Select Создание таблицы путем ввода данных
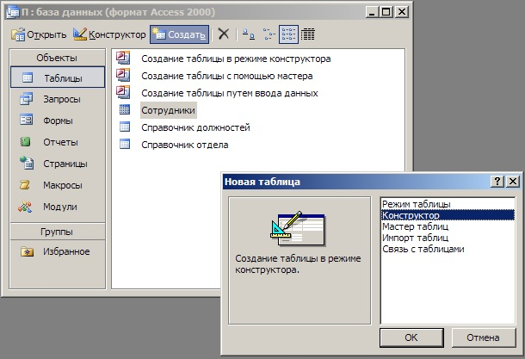Image resolution: width=525 pixels, height=359 pixels. pos(229,93)
